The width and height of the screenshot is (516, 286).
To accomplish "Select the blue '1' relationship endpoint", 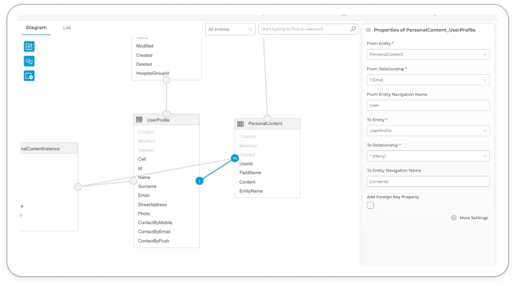I will [x=199, y=181].
